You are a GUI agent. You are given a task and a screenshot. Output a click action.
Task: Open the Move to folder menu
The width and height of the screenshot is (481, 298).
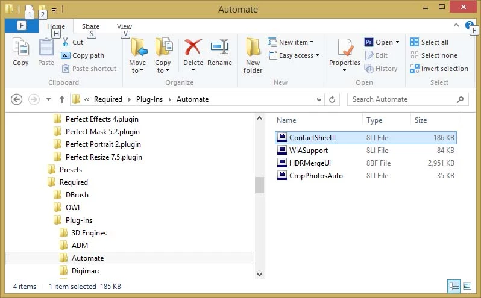tap(137, 55)
